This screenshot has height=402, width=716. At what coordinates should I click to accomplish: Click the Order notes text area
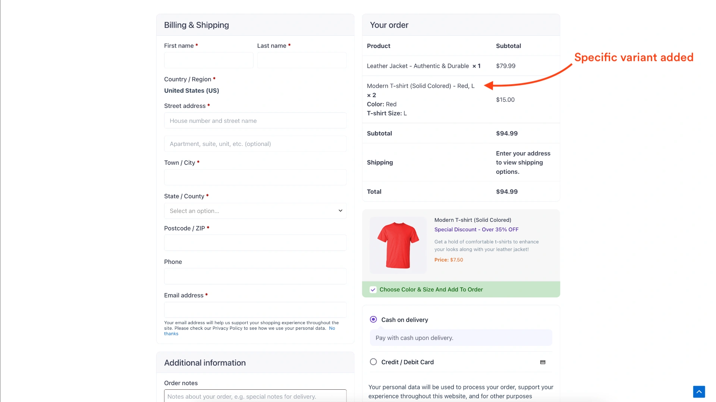click(255, 396)
